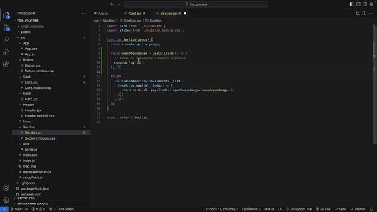The image size is (377, 212).
Task: Click src in breadcrumb
Action: tap(97, 21)
